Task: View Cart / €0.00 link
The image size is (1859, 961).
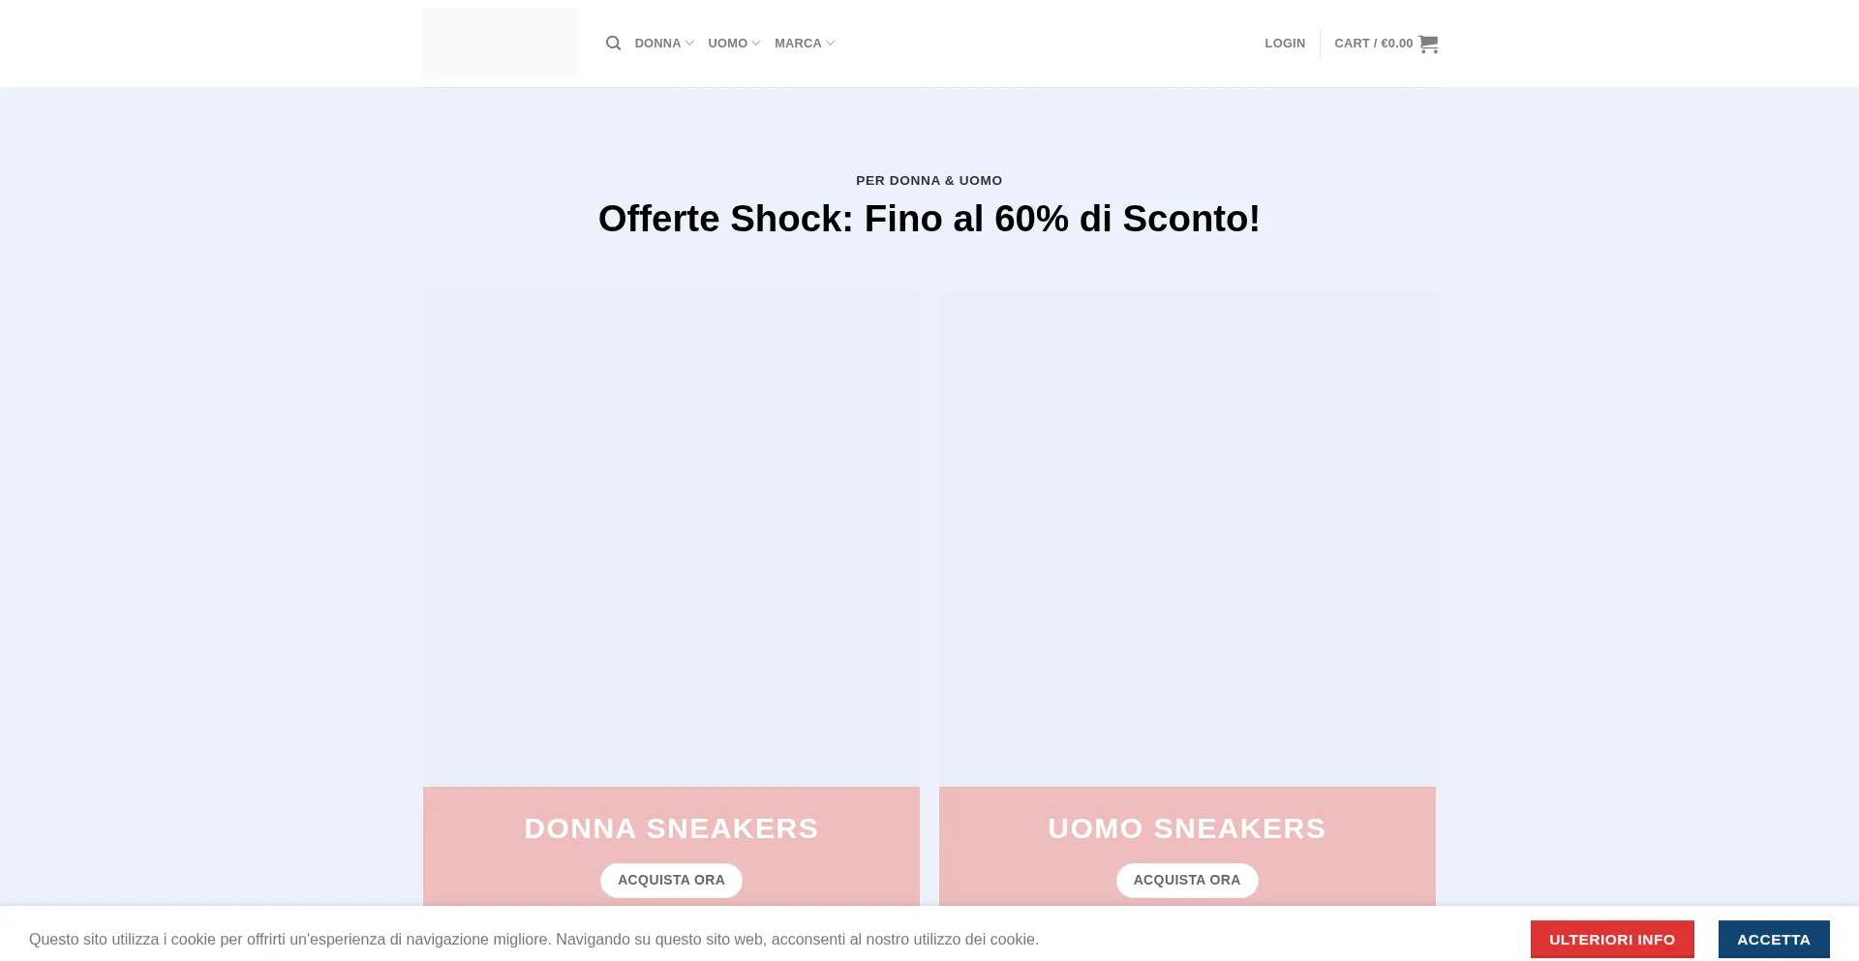Action: 1373,44
